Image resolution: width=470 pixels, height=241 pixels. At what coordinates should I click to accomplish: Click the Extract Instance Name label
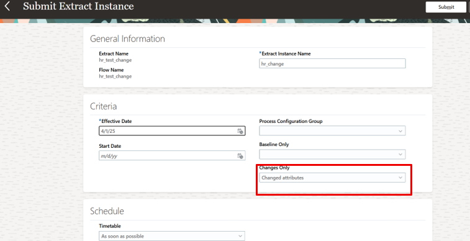tap(286, 53)
